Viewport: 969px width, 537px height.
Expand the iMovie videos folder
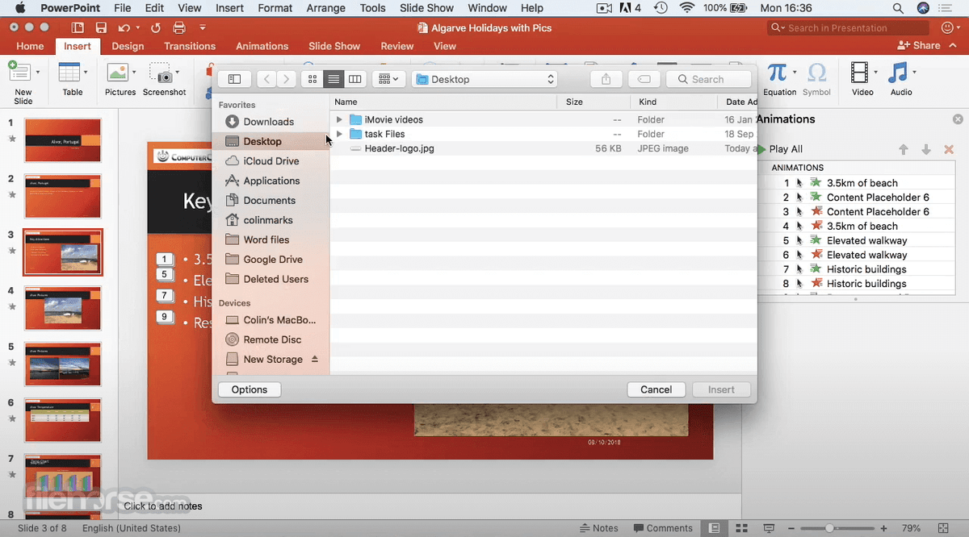coord(339,119)
